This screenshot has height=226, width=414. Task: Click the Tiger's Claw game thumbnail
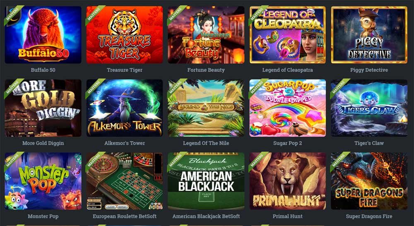click(x=369, y=108)
